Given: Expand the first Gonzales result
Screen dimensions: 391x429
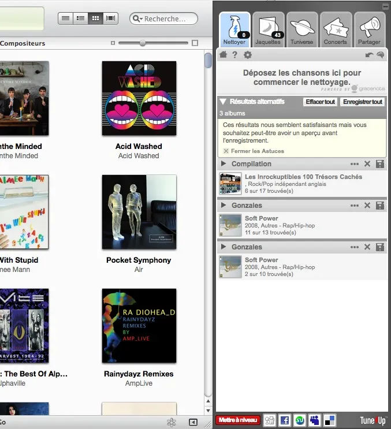Looking at the screenshot, I should coord(224,205).
